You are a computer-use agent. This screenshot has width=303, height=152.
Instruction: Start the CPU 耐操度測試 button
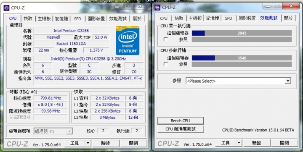coord(181,129)
